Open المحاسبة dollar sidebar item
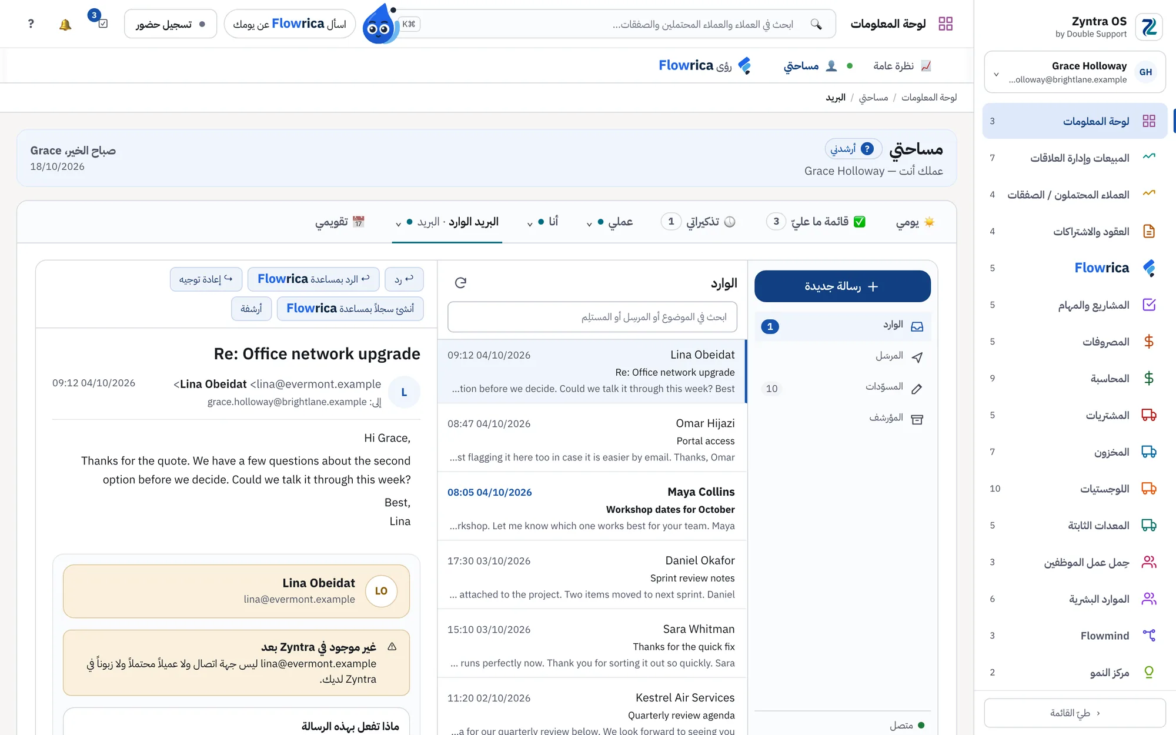The image size is (1176, 735). point(1075,379)
